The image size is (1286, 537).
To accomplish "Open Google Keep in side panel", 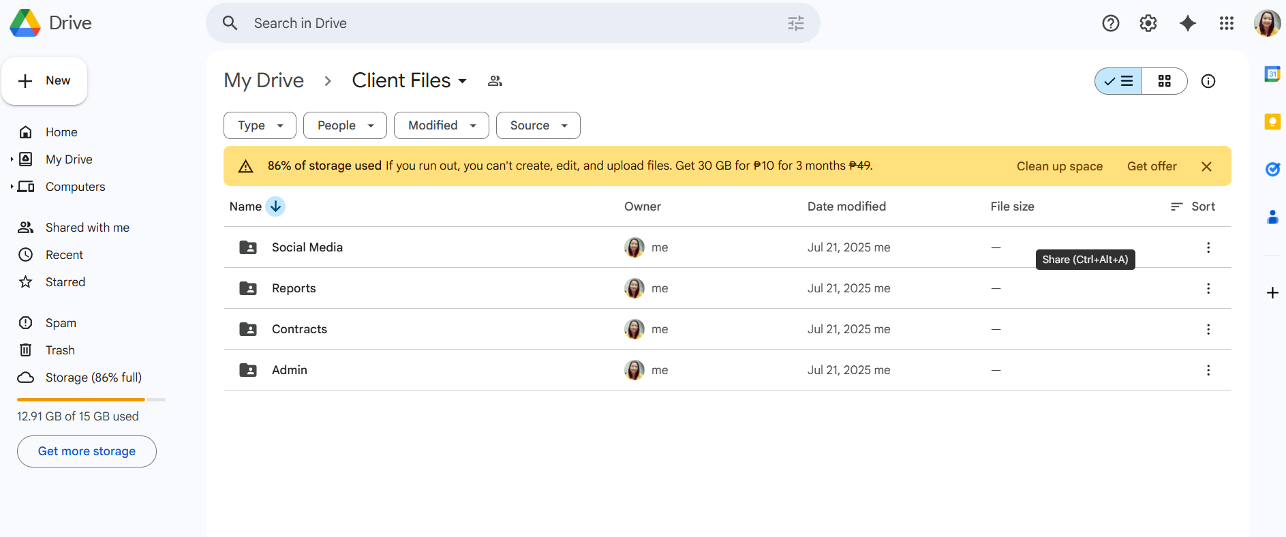I will (x=1272, y=122).
